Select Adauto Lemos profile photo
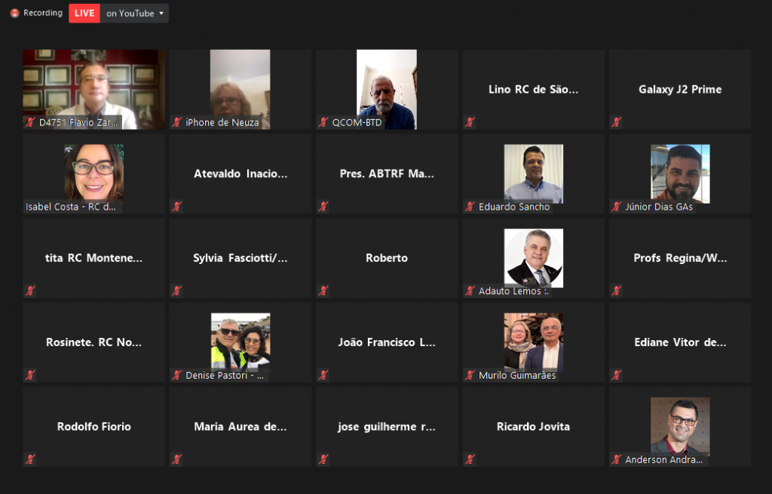Image resolution: width=772 pixels, height=494 pixels. pyautogui.click(x=534, y=258)
